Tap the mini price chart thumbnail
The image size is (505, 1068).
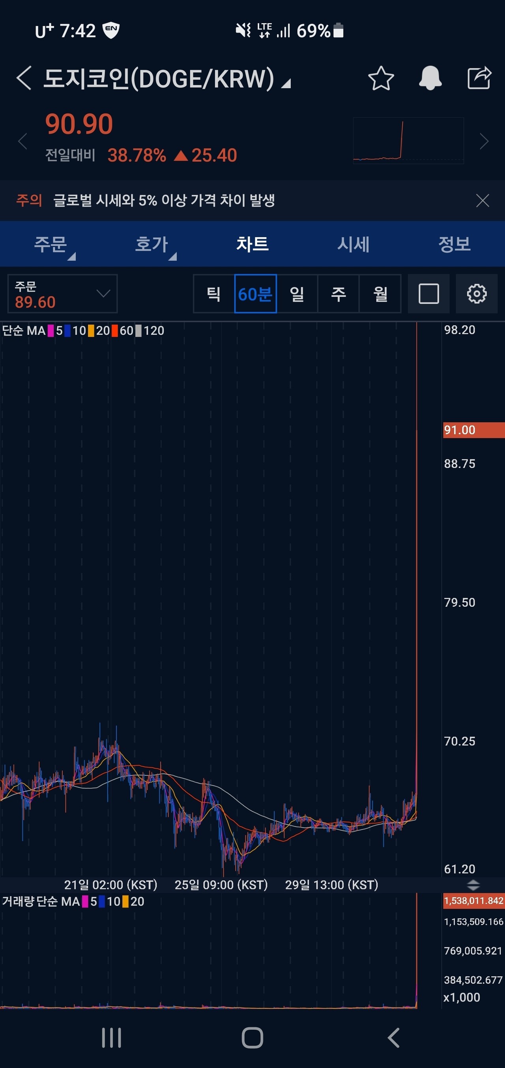408,141
